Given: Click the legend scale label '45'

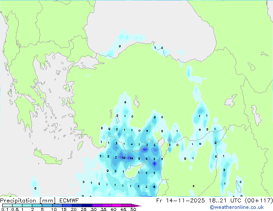Looking at the screenshot, I should pyautogui.click(x=123, y=209).
